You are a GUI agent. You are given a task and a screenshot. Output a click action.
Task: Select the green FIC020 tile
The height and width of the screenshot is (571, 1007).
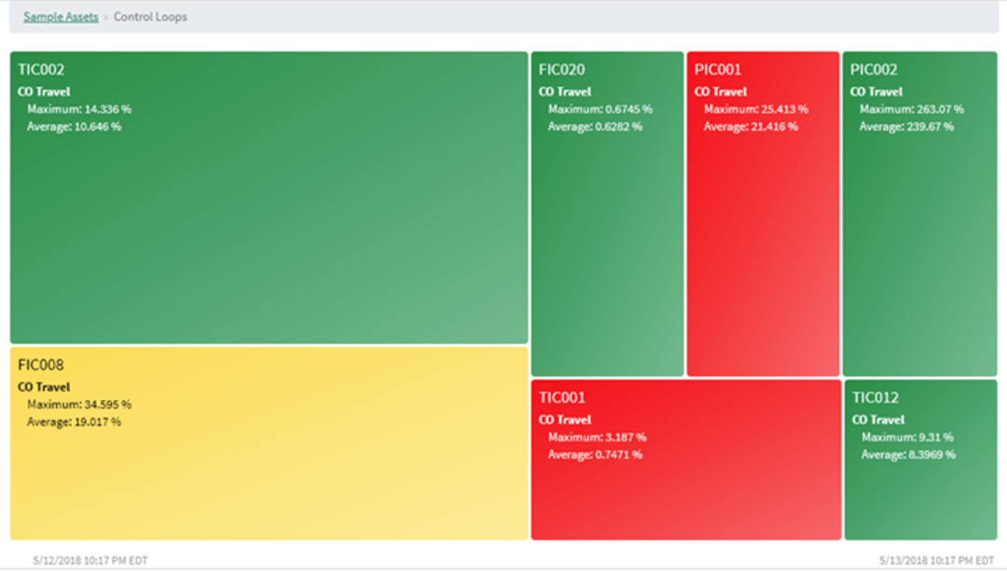(608, 214)
